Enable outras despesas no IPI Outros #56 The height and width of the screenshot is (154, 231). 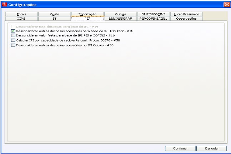click(x=13, y=45)
